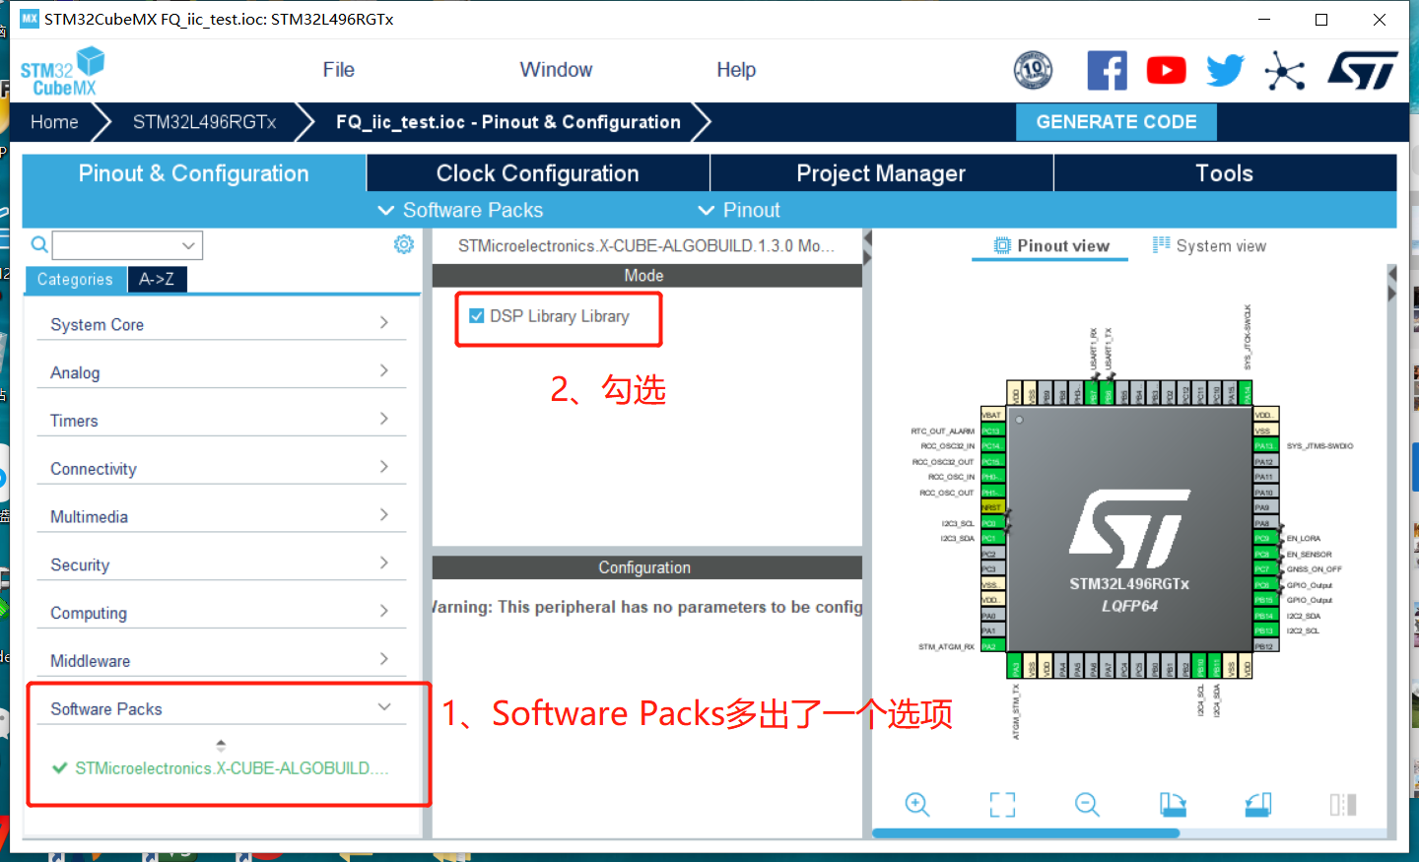This screenshot has height=862, width=1419.
Task: Collapse the mode panel left arrow
Action: click(x=868, y=237)
